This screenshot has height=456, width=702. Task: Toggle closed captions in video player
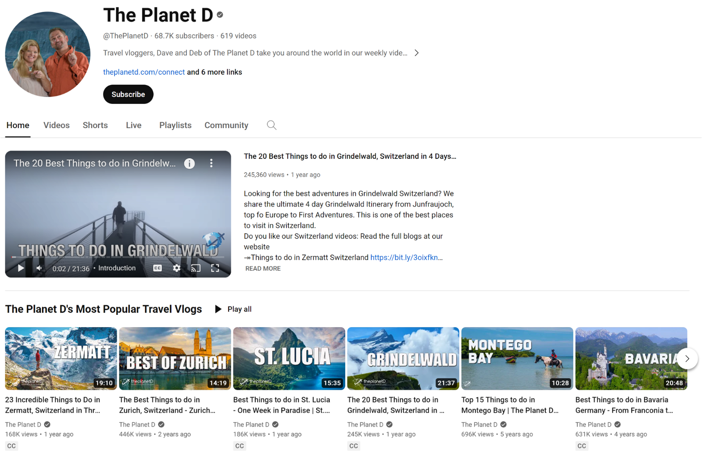(158, 268)
